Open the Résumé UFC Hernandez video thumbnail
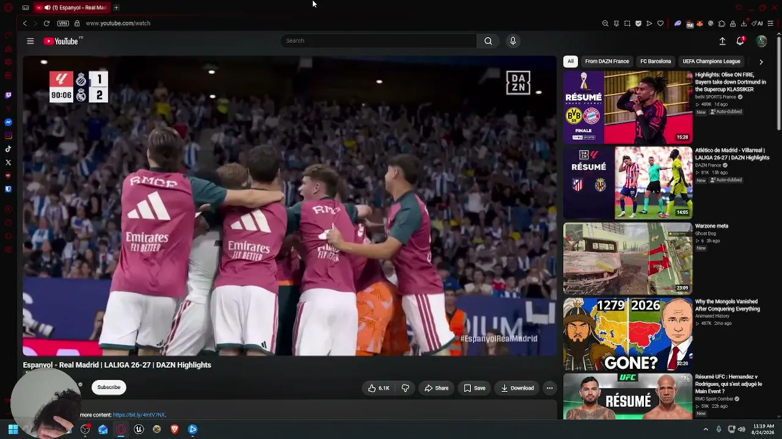Viewport: 782px width, 439px height. (628, 396)
